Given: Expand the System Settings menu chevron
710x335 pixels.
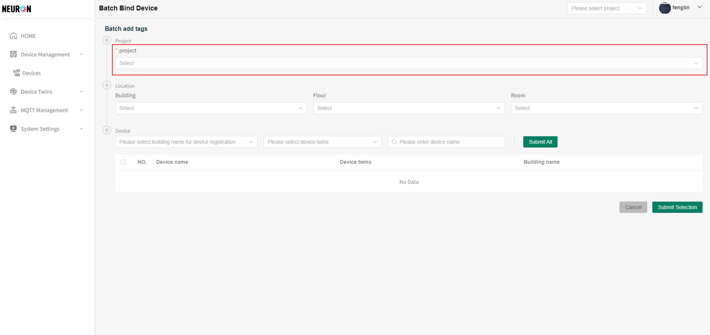Looking at the screenshot, I should pyautogui.click(x=81, y=129).
